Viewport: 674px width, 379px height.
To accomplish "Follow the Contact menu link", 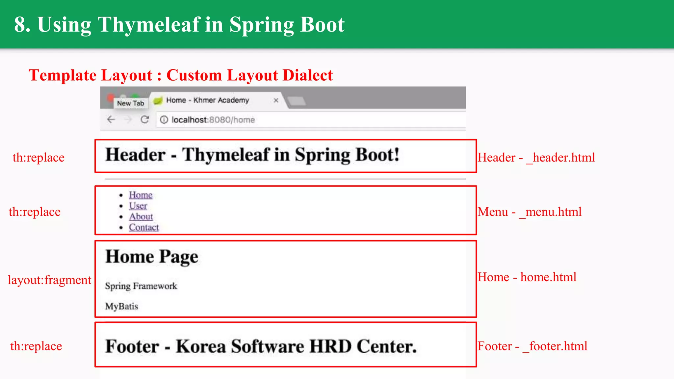I will pos(144,228).
